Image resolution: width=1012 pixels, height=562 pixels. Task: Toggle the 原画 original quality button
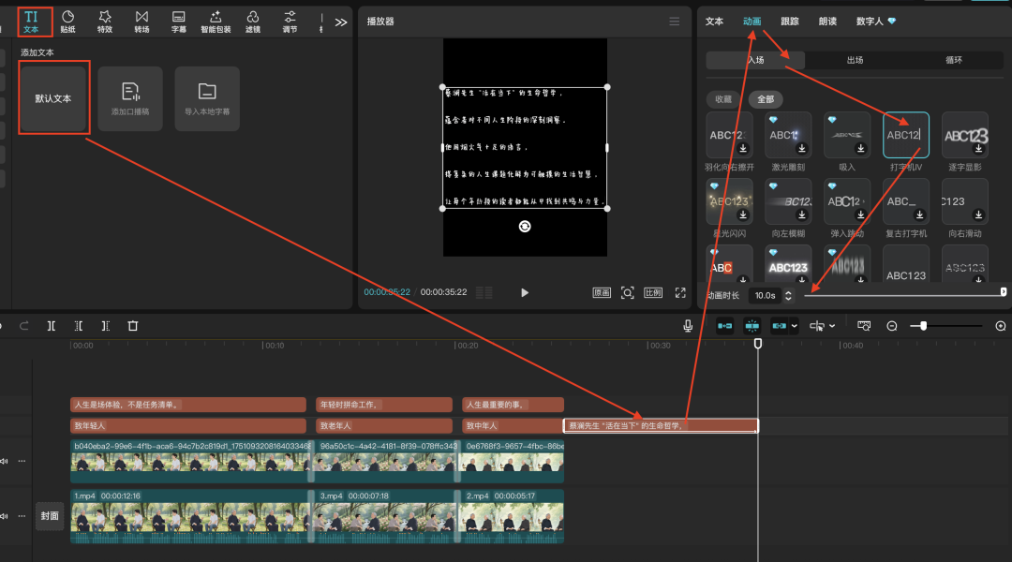pyautogui.click(x=602, y=292)
